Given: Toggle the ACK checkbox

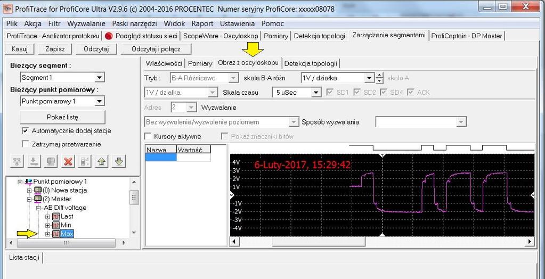Looking at the screenshot, I should tap(411, 93).
